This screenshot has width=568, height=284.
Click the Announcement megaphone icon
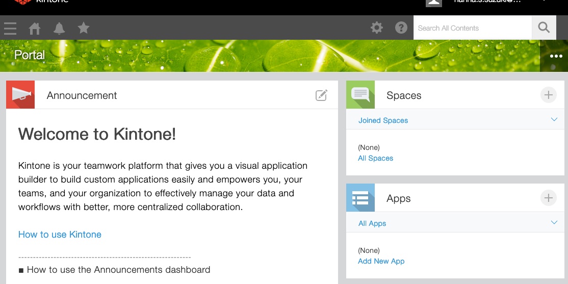[x=20, y=94]
